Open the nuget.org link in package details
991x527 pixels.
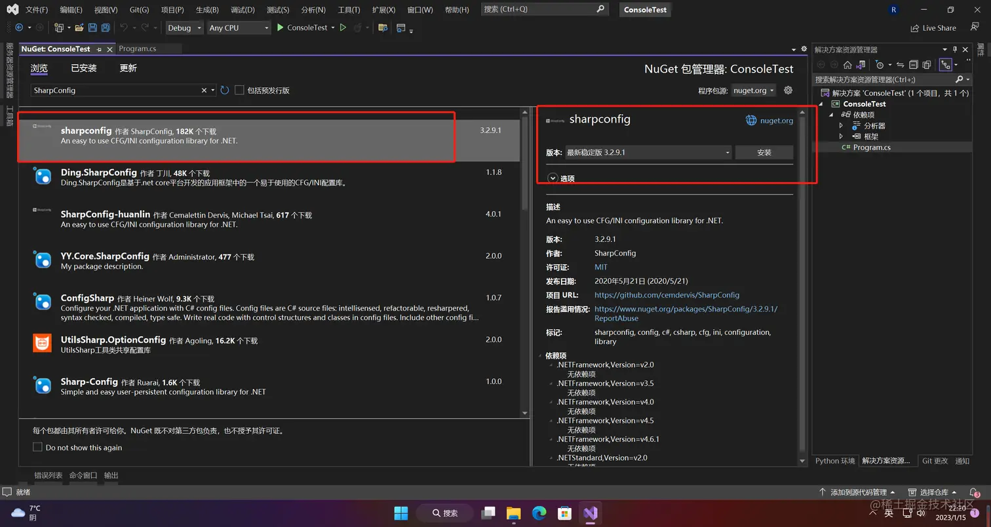pos(777,121)
